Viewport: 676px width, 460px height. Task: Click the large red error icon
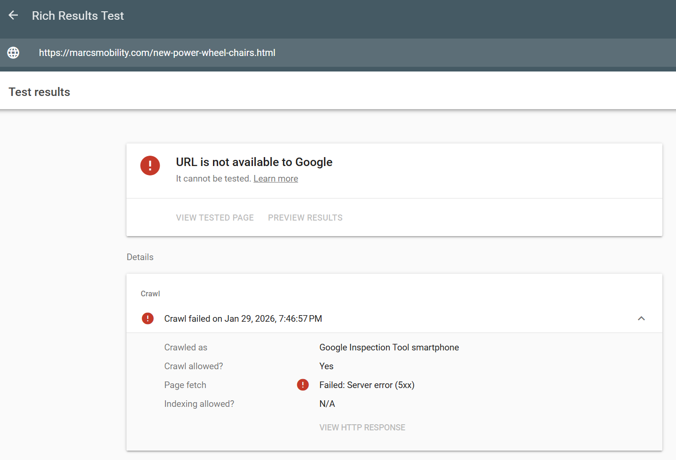[x=150, y=166]
